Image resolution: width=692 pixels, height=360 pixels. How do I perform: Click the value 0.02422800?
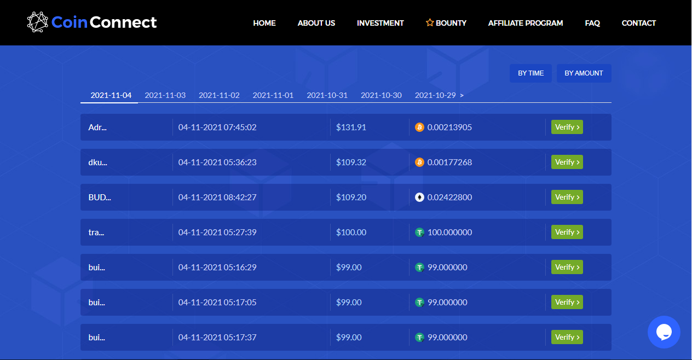click(449, 197)
